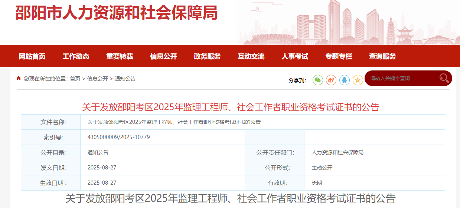Click the 邵阳市人力资源和社会保障局 site title
This screenshot has width=460, height=208.
click(x=116, y=13)
